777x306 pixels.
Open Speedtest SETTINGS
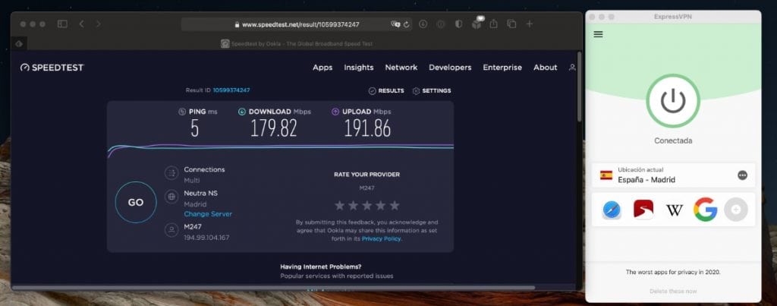432,91
